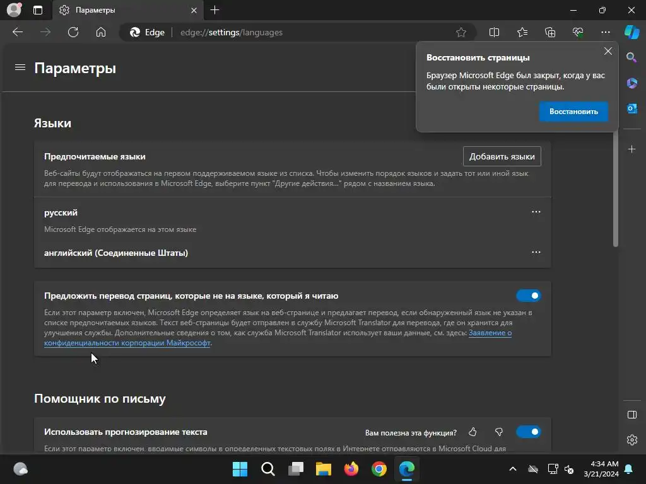Click the русский language row label

61,212
